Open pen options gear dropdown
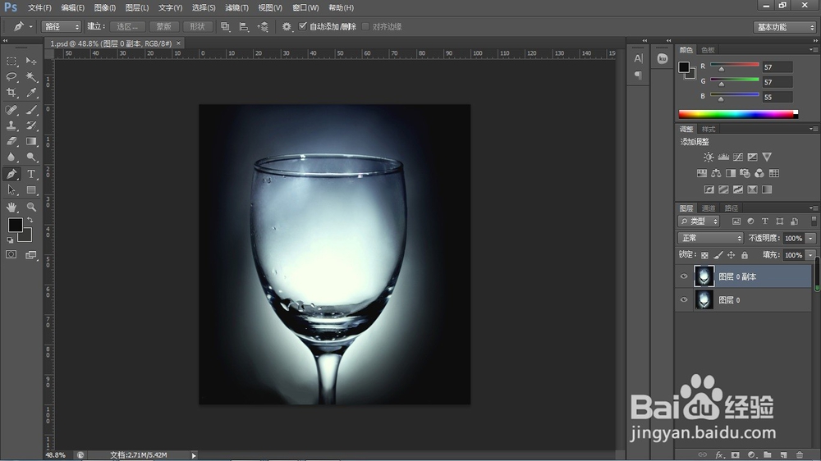Screen dimensions: 821x461 (x=287, y=27)
